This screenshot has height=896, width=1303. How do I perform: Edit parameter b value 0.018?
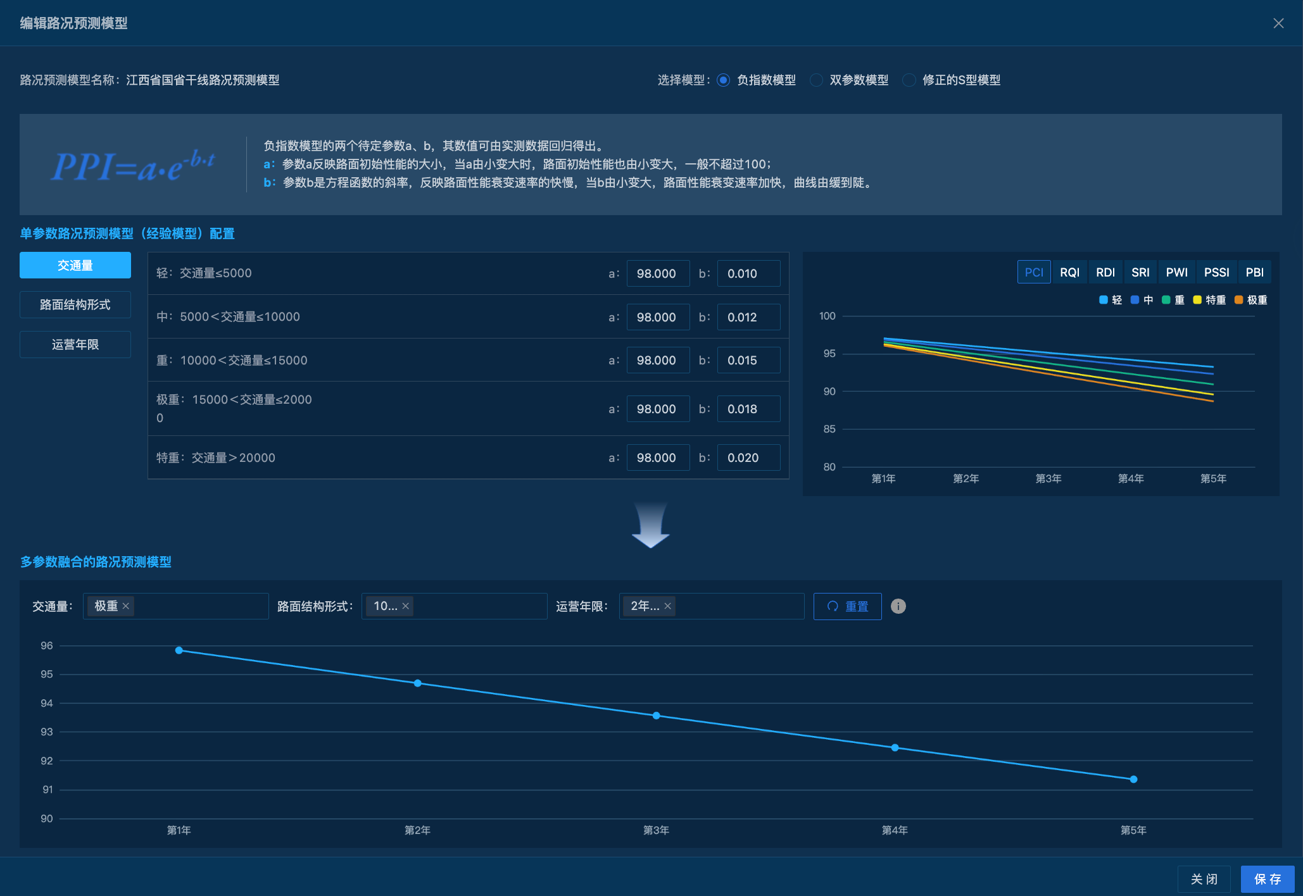(x=748, y=409)
